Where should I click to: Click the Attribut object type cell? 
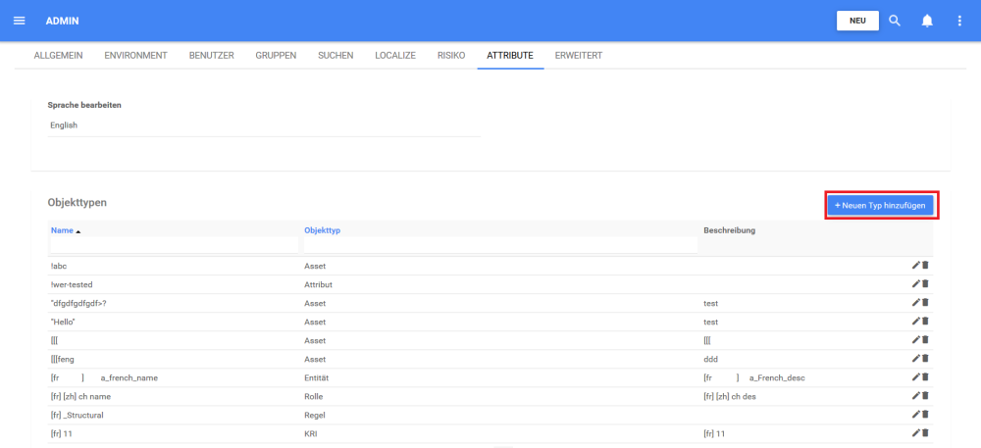(318, 284)
